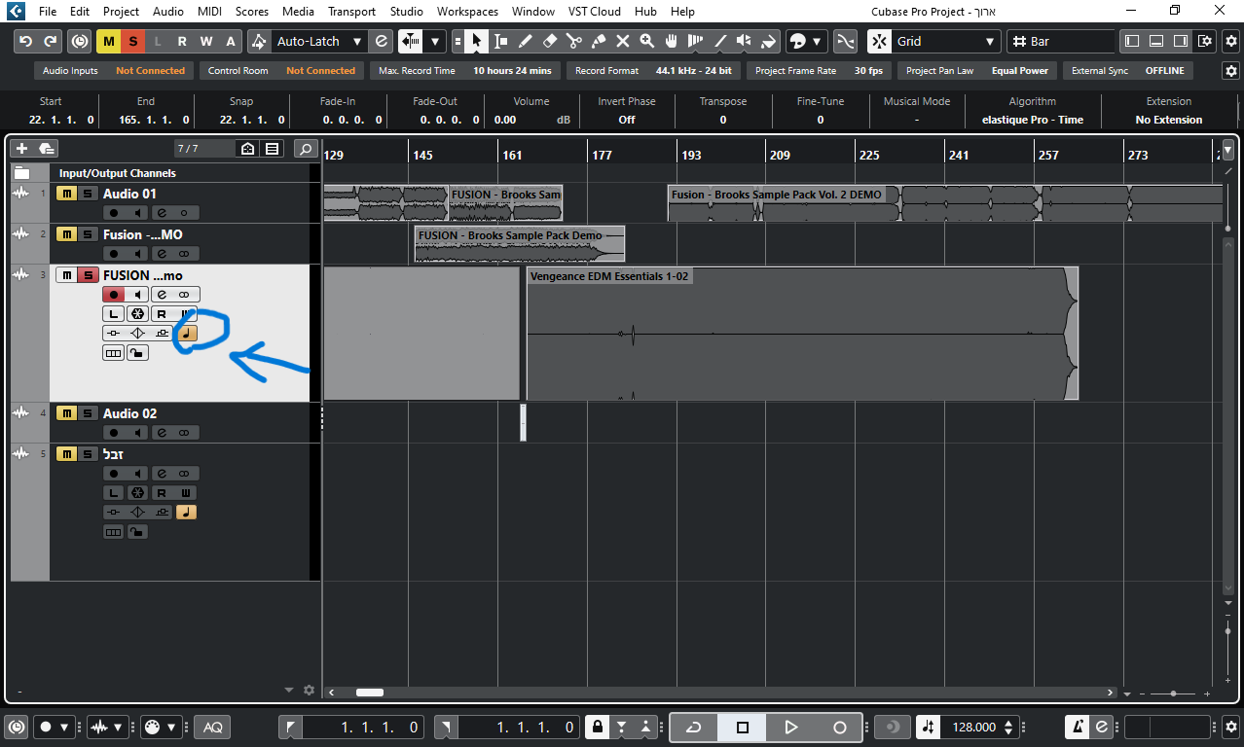1244x747 pixels.
Task: Click the Record button in transport
Action: [x=840, y=727]
